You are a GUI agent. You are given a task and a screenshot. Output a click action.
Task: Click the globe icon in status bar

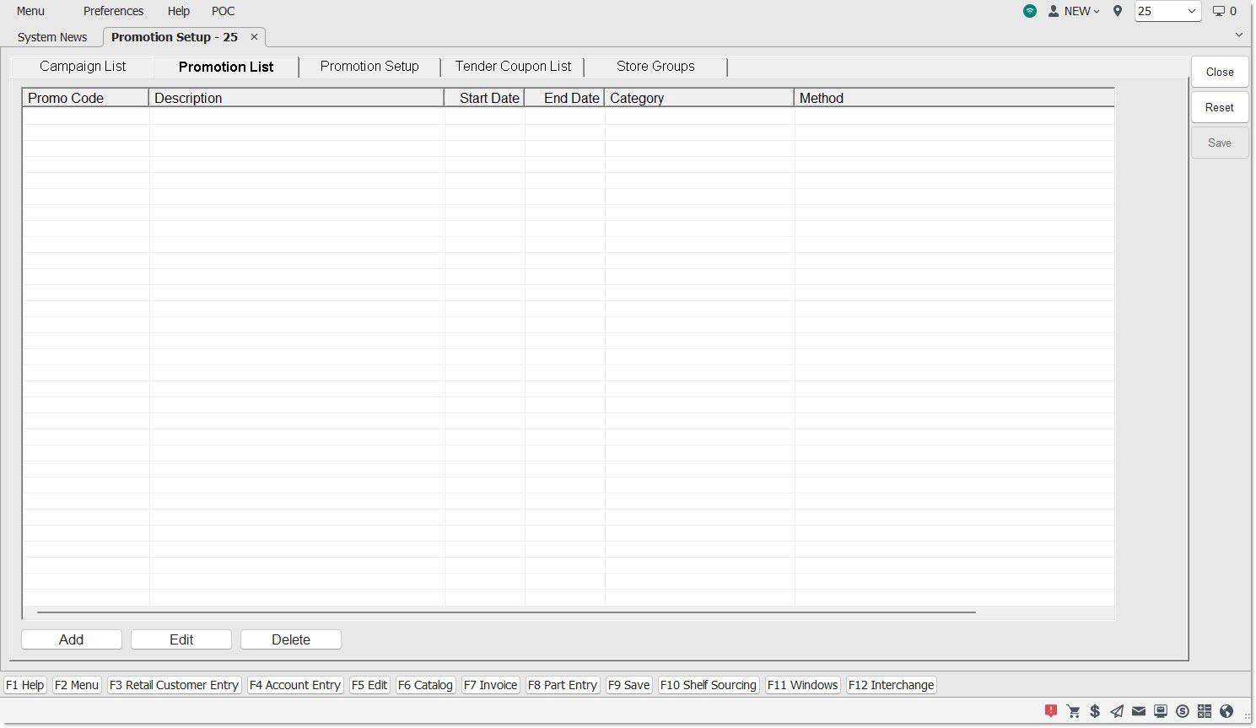click(1226, 711)
